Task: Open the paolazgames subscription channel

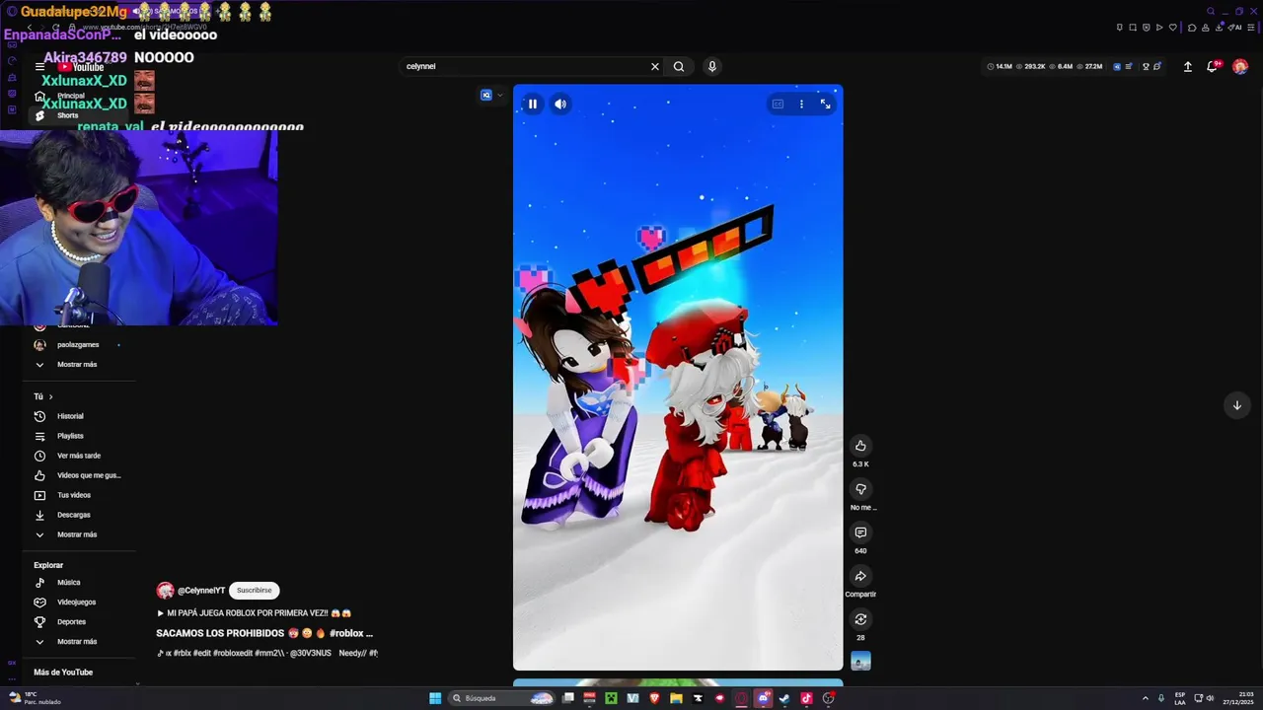Action: click(77, 345)
